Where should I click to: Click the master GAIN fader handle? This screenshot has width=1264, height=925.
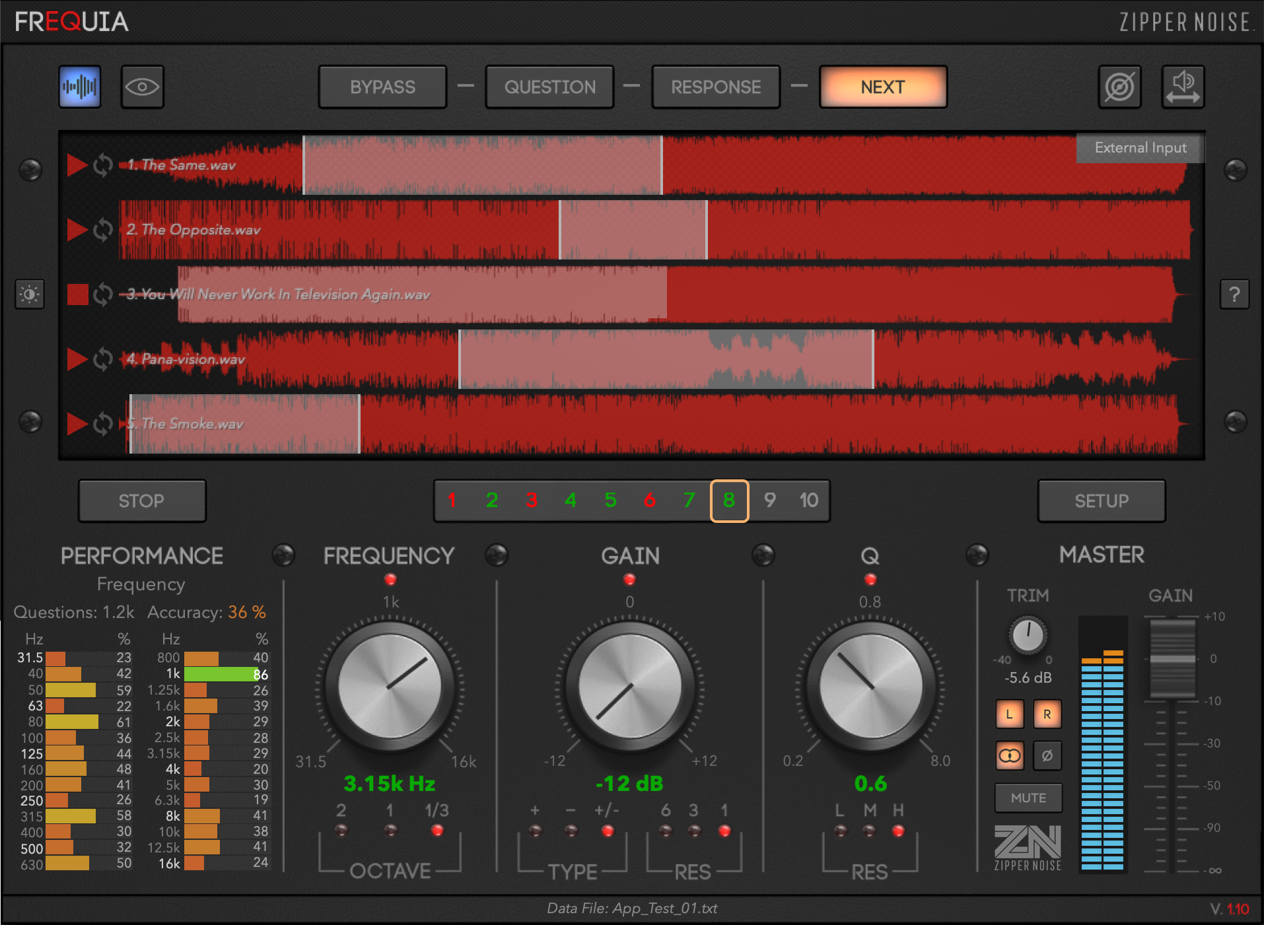coord(1172,659)
